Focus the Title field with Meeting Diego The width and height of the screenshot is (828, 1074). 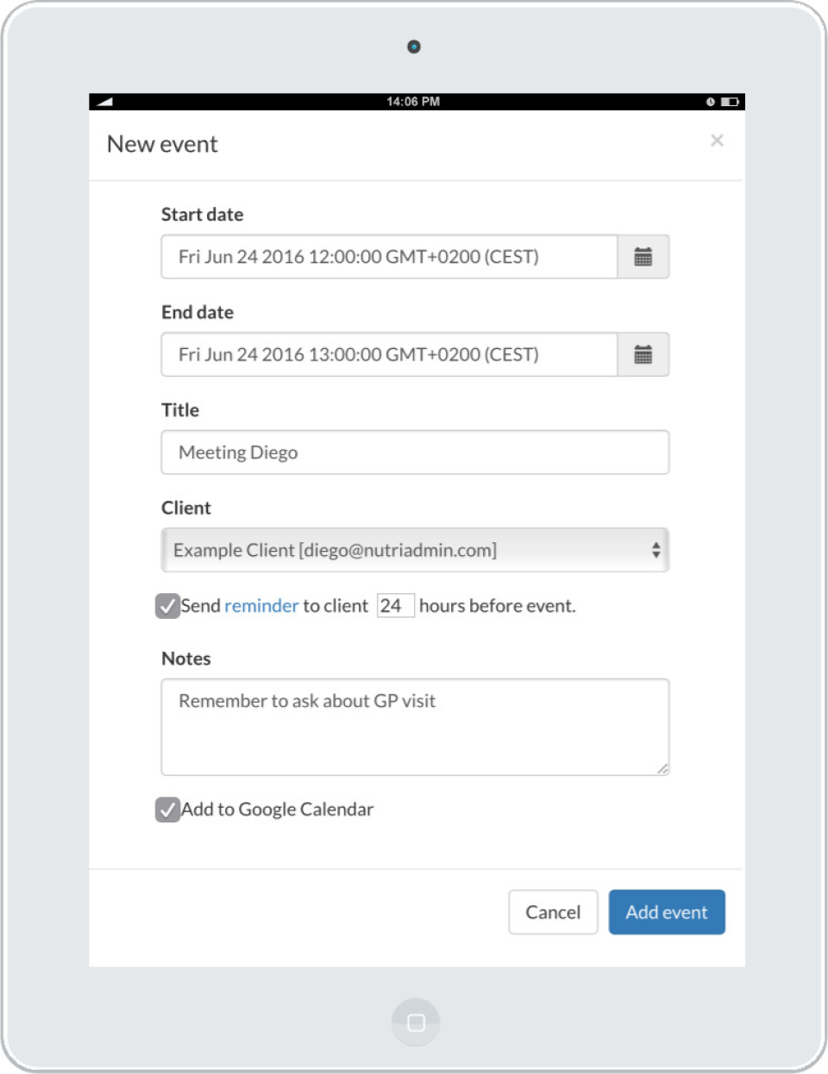[415, 453]
